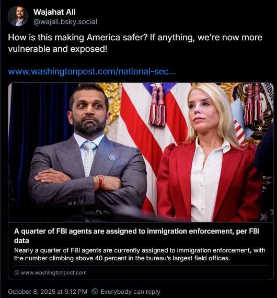Select the post text How is this making America safer
This screenshot has width=277, height=298.
point(78,37)
